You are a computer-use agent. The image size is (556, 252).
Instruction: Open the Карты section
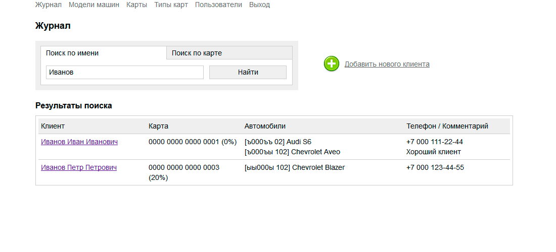point(136,5)
